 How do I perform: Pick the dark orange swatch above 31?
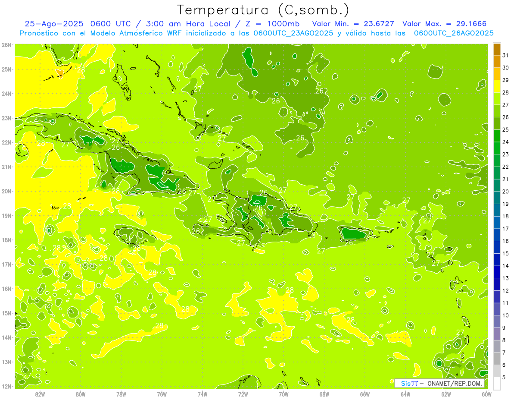pos(497,49)
